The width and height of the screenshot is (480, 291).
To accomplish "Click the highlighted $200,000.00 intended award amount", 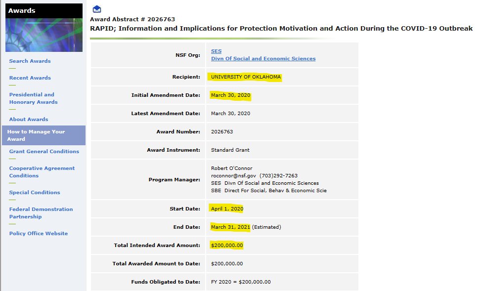I will coord(227,246).
